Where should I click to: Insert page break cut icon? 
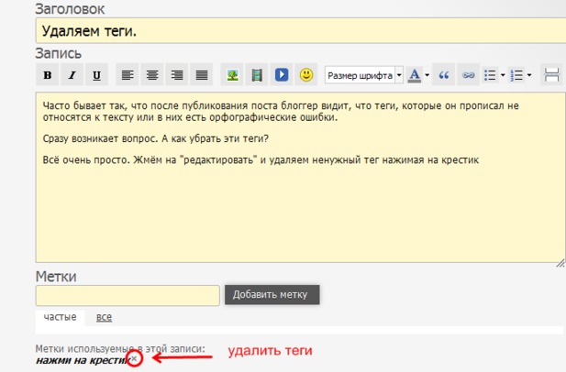(x=552, y=75)
